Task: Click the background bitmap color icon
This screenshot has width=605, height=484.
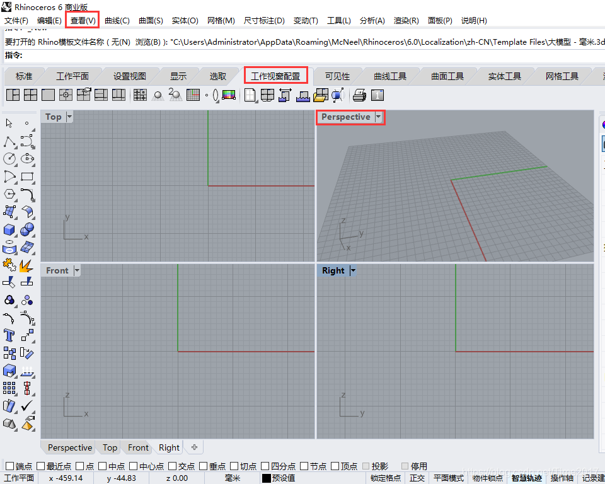Action: (x=229, y=95)
